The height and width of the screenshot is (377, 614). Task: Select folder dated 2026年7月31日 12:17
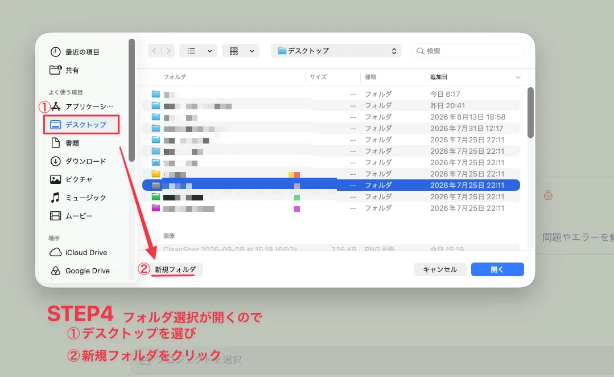tap(331, 128)
